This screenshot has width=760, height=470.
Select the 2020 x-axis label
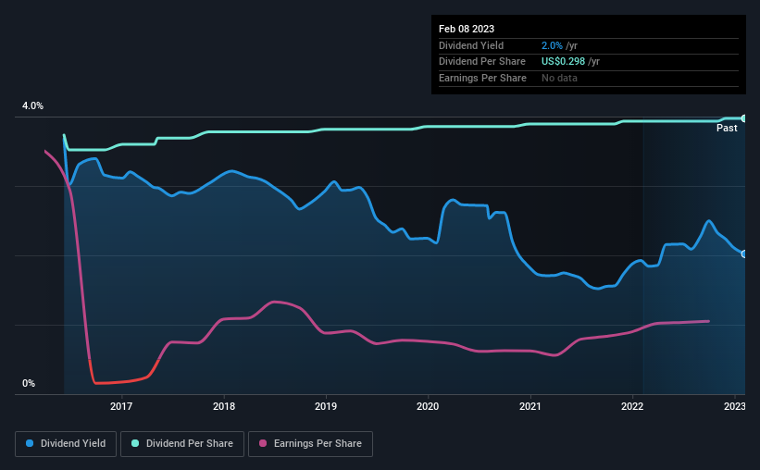click(428, 406)
